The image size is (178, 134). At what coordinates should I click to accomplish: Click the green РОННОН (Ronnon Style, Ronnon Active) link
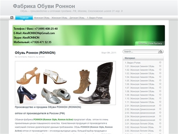click(53, 119)
